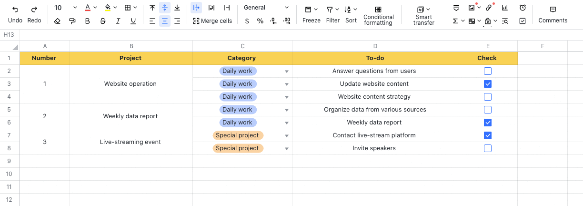
Task: Open the font size dropdown
Action: click(x=75, y=8)
